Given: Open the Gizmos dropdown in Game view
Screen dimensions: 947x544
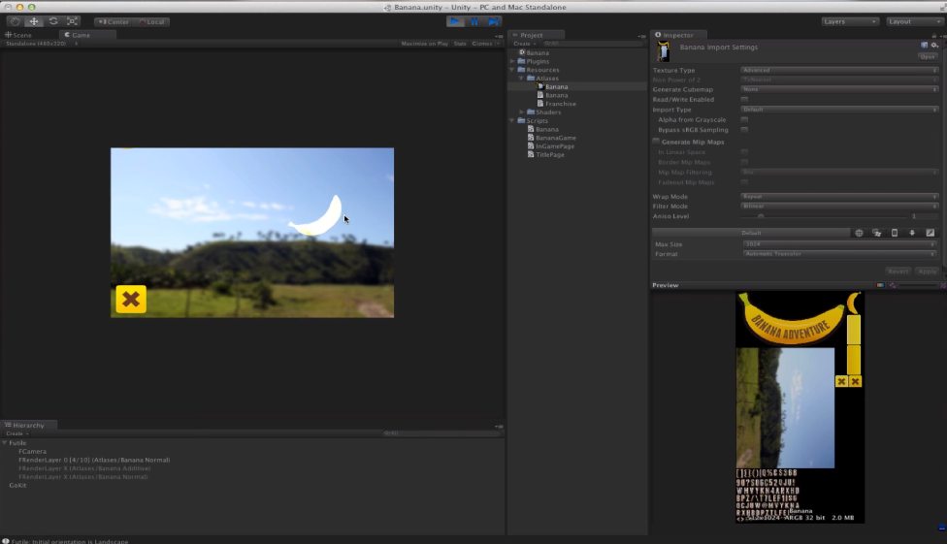Looking at the screenshot, I should coord(485,44).
